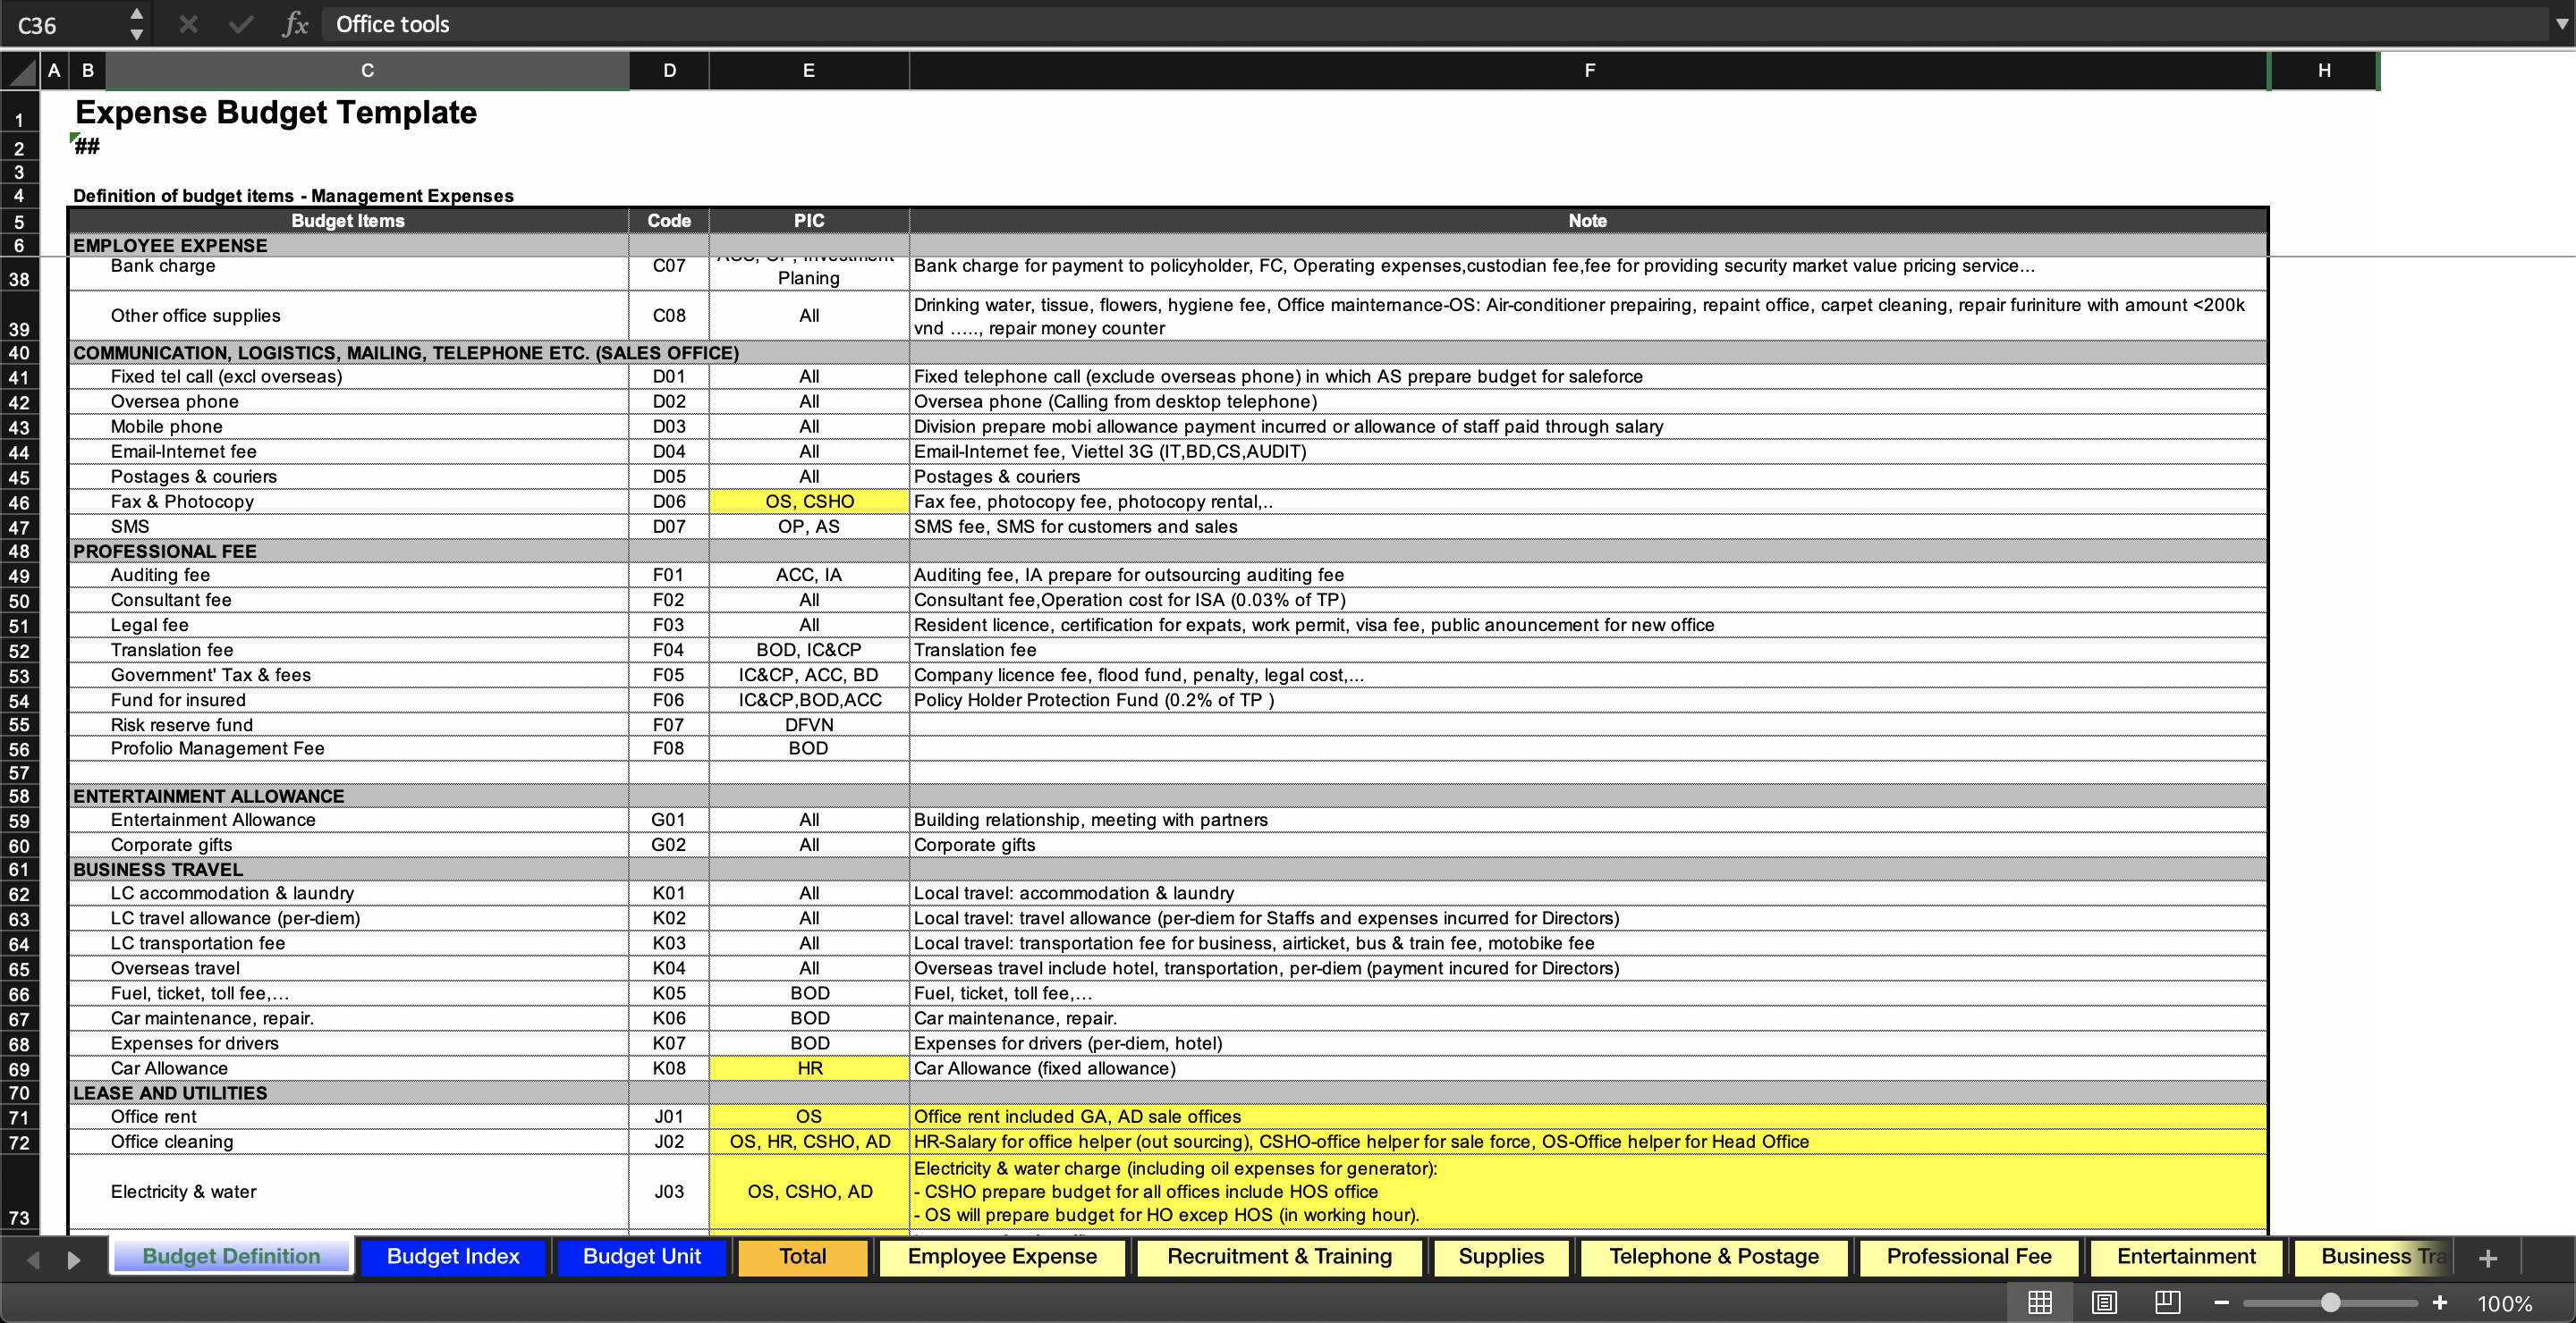
Task: Click the Expense Budget Template title cell
Action: point(276,112)
